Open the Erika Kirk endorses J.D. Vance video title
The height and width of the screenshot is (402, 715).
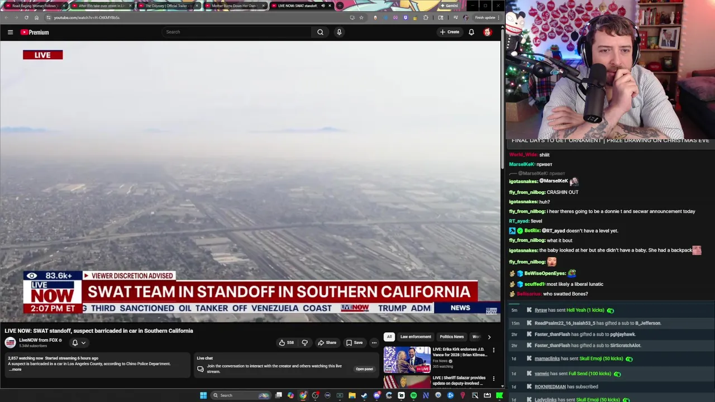tap(460, 352)
